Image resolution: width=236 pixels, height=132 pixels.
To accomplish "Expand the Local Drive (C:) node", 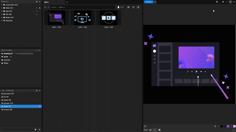I will click(x=2, y=5).
